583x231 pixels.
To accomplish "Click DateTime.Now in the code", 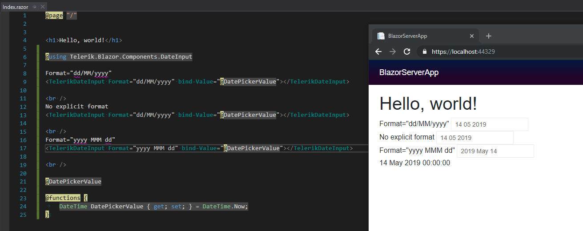I will pos(225,207).
